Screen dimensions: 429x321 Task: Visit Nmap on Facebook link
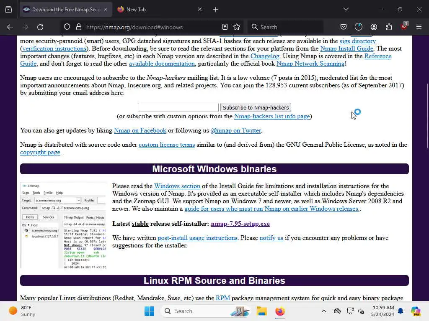point(140,130)
